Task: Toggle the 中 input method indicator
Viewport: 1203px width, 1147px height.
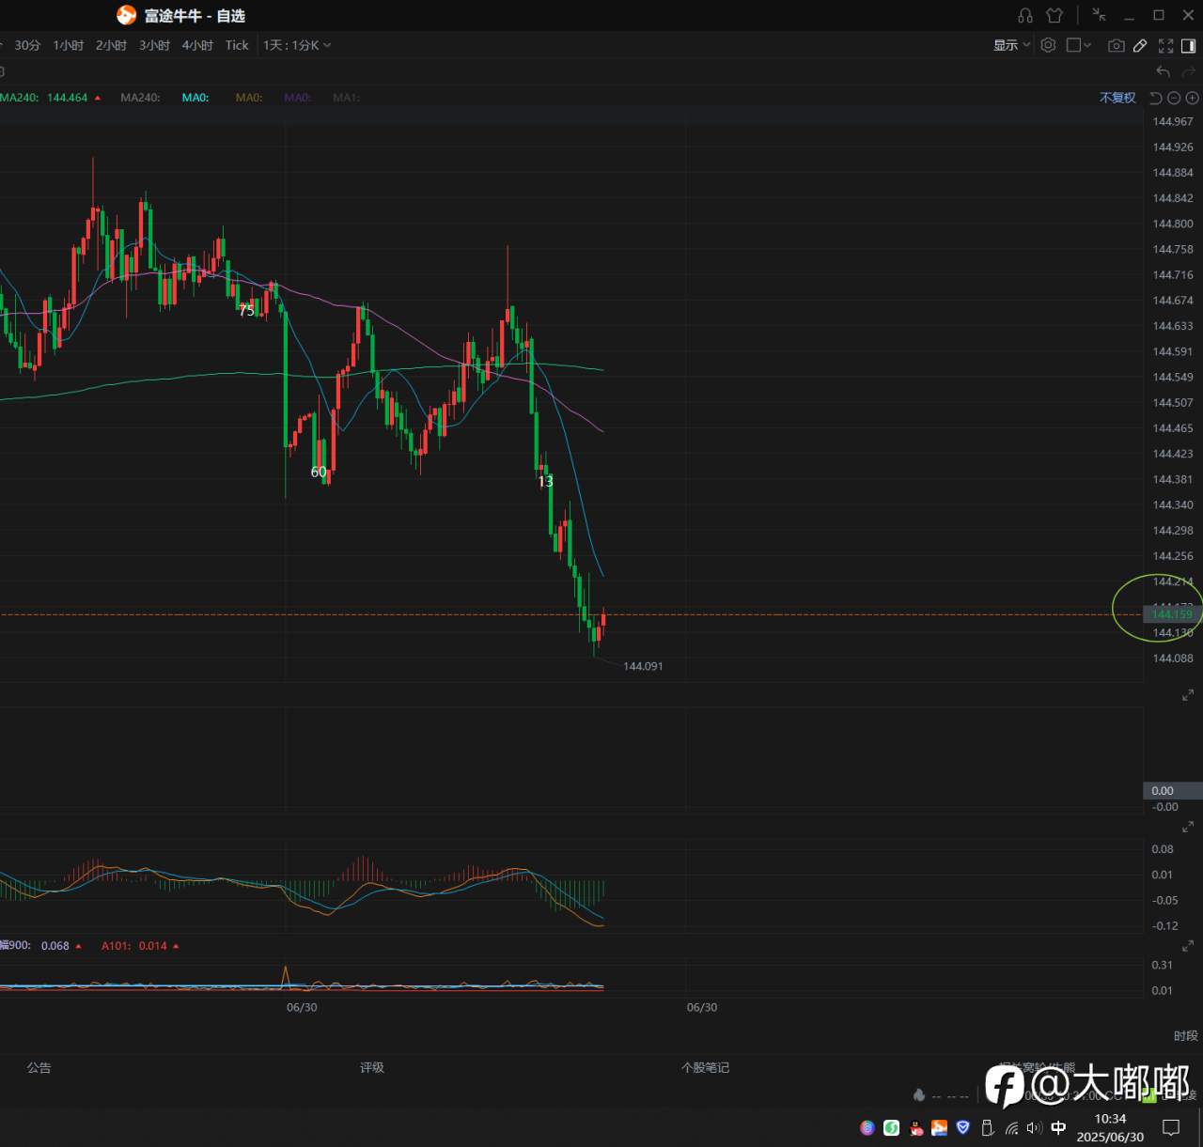Action: point(1059,1127)
